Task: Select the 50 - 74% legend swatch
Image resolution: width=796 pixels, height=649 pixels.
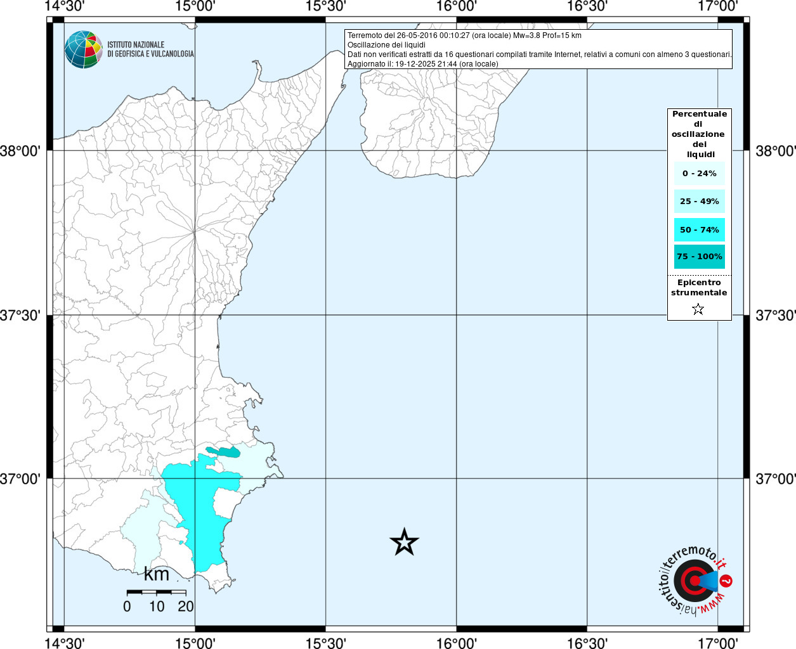Action: pyautogui.click(x=700, y=229)
